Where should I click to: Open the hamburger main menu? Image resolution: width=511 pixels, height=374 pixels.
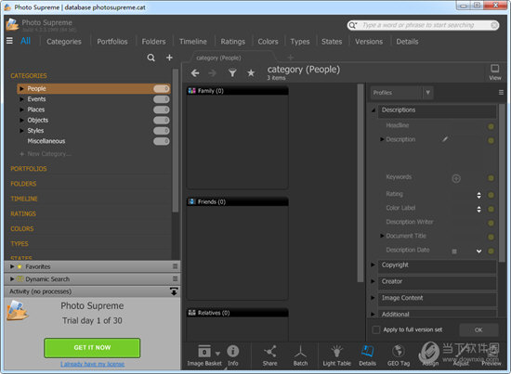pos(9,41)
